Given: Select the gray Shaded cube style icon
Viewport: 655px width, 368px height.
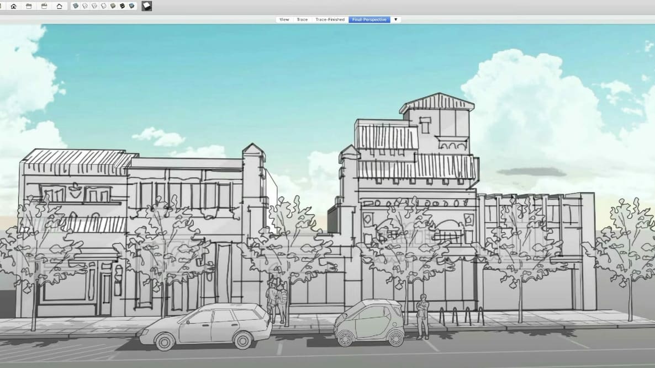Looking at the screenshot, I should click(x=113, y=6).
